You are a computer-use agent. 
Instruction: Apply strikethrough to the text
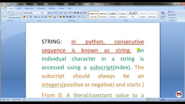pyautogui.click(x=36, y=17)
